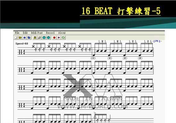Viewport: 176px width, 123px height.
Task: Open the File menu
Action: click(x=17, y=33)
